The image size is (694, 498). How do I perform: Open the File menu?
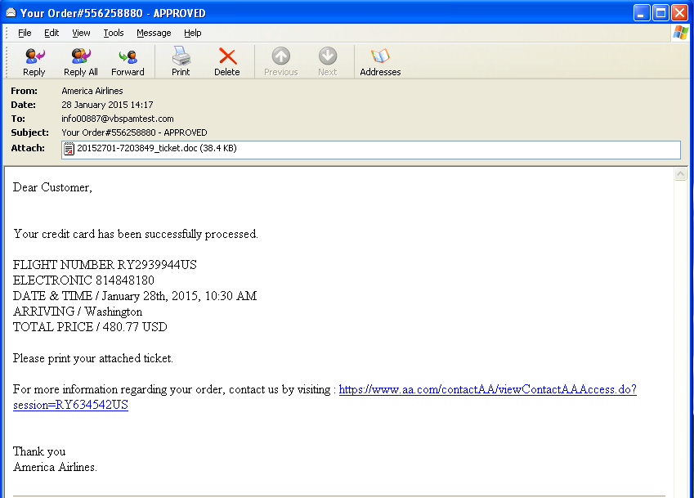click(x=25, y=33)
